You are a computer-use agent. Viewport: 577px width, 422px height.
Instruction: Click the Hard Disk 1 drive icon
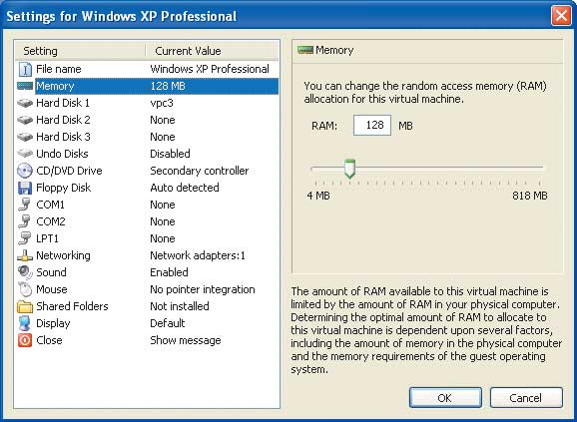[x=25, y=103]
